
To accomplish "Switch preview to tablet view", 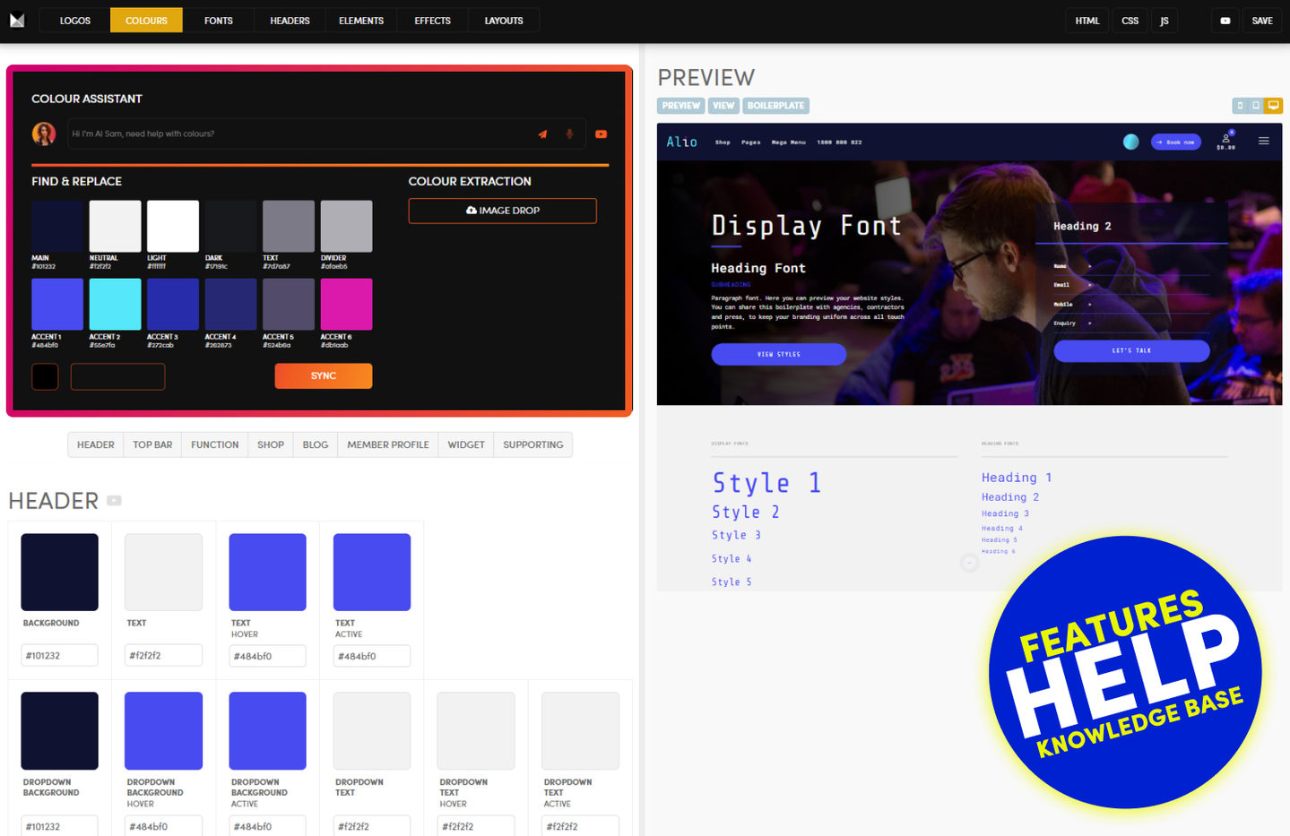I will 1256,106.
